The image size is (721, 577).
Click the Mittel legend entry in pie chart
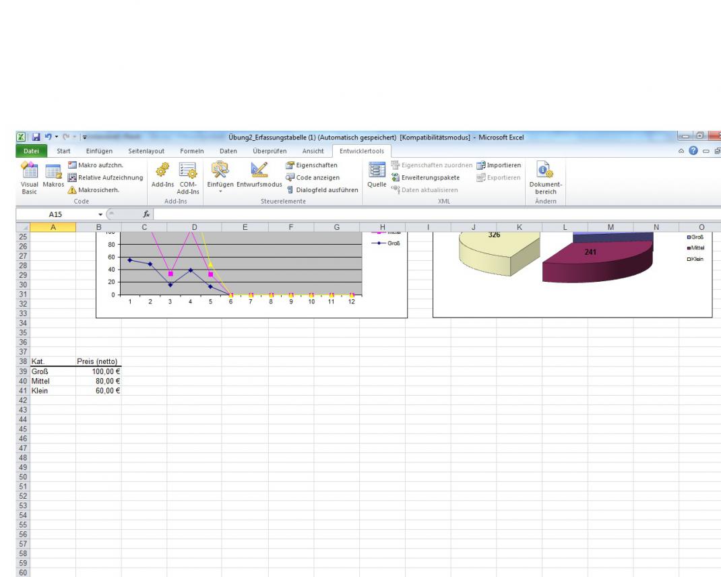tap(695, 247)
